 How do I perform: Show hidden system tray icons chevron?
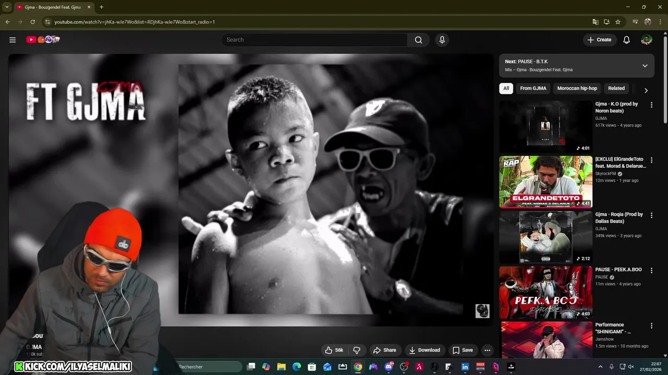[600, 367]
